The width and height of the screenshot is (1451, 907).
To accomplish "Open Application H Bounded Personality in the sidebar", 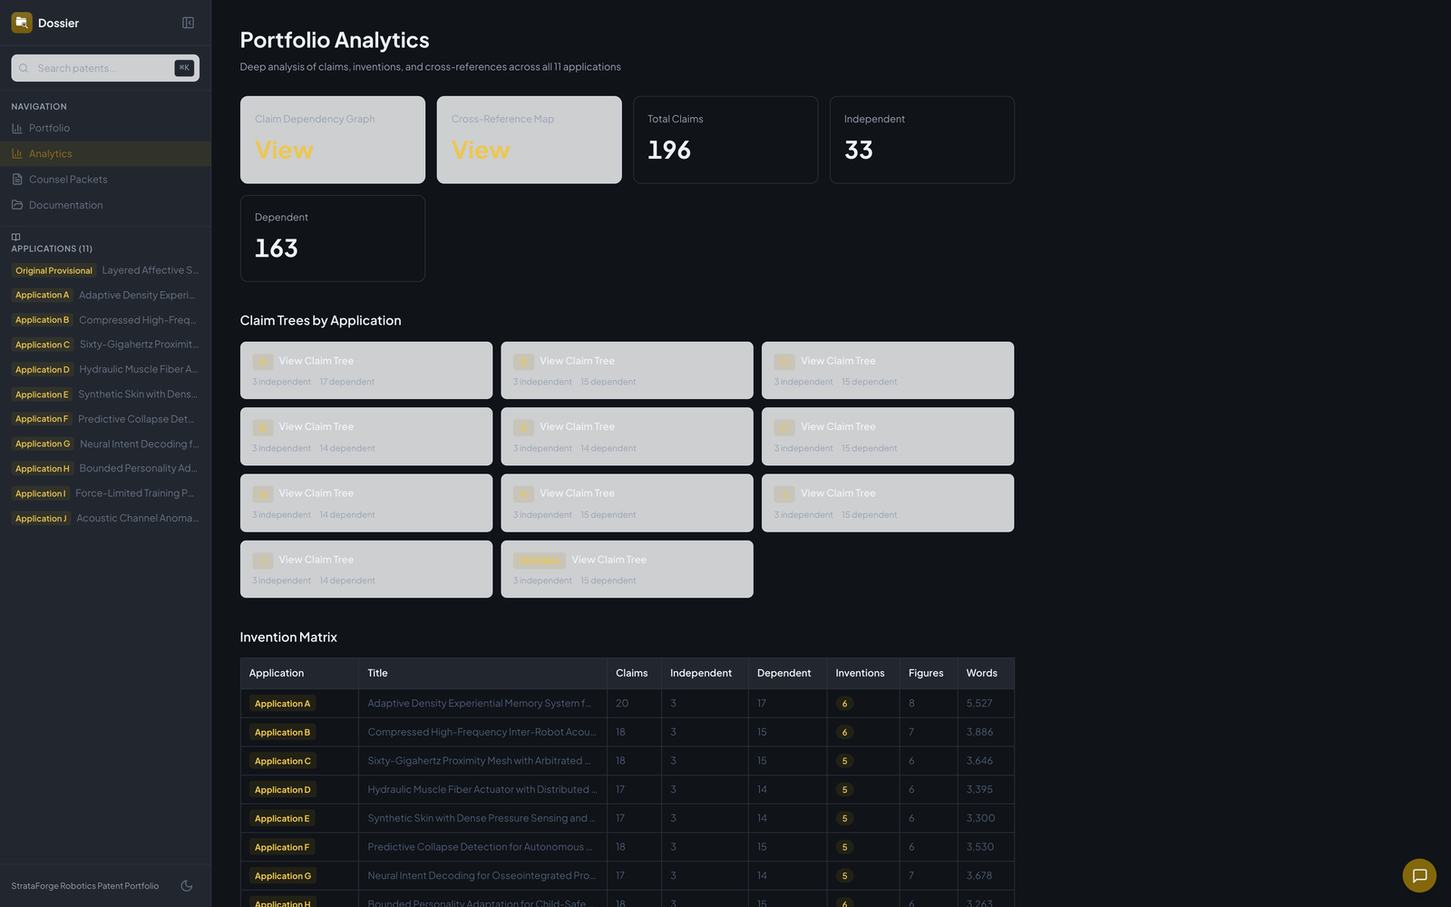I will point(105,469).
